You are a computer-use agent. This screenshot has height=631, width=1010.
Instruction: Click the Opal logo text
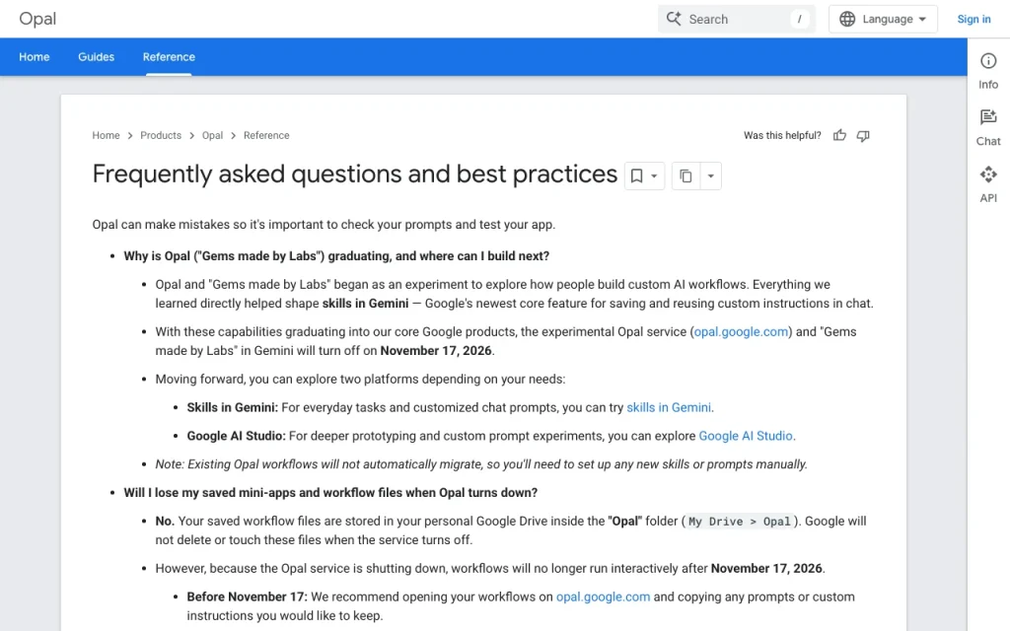pos(37,20)
